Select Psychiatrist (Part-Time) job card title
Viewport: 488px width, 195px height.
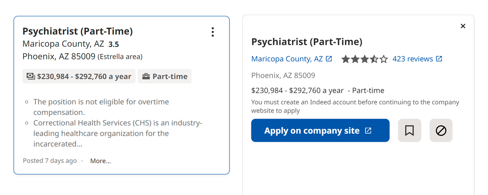77,31
